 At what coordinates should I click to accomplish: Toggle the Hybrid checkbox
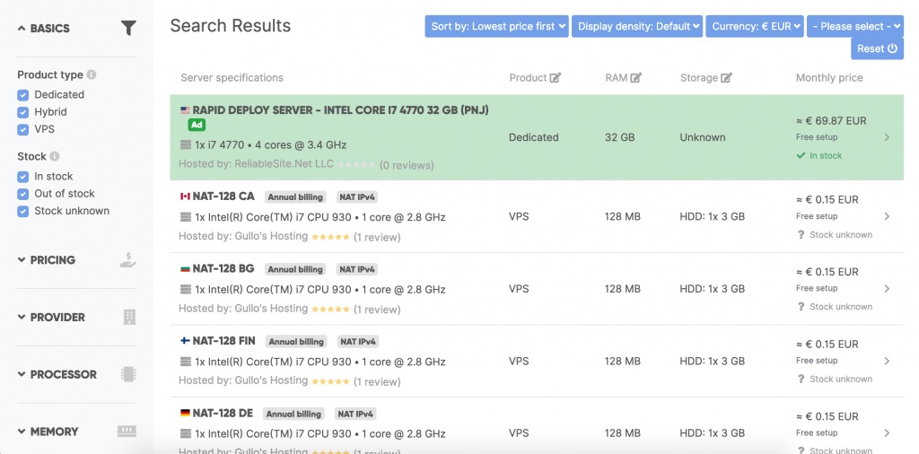pos(23,112)
